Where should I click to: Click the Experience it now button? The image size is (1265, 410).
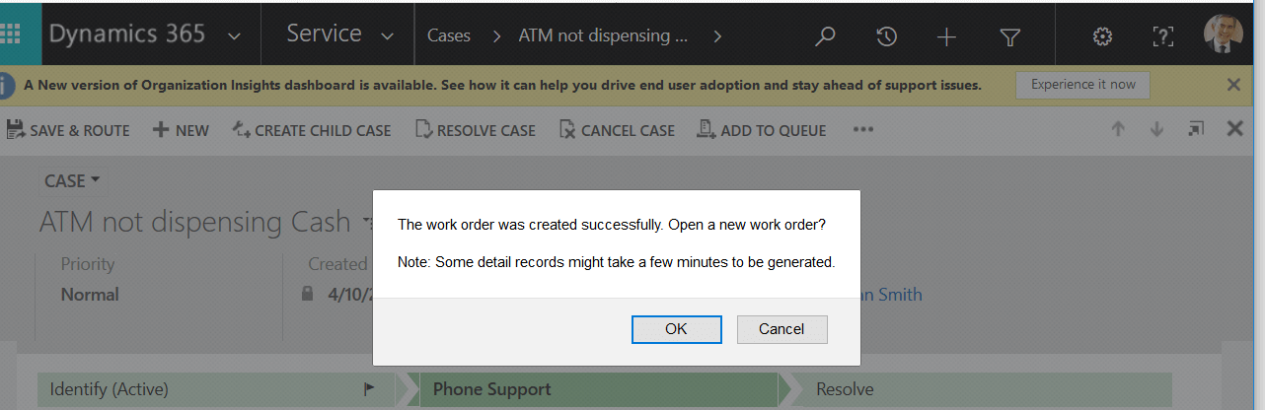1083,85
